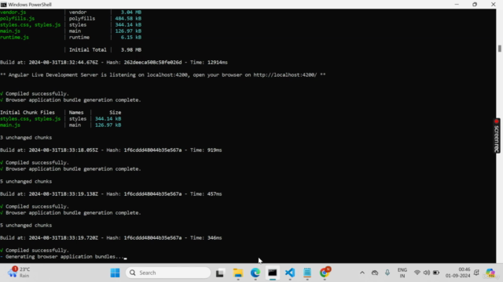Click the 484.58 kB polyfills size
503x282 pixels.
point(128,19)
